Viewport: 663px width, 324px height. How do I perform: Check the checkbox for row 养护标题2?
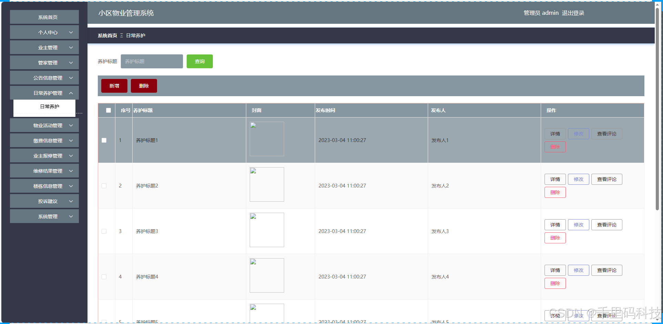(104, 186)
